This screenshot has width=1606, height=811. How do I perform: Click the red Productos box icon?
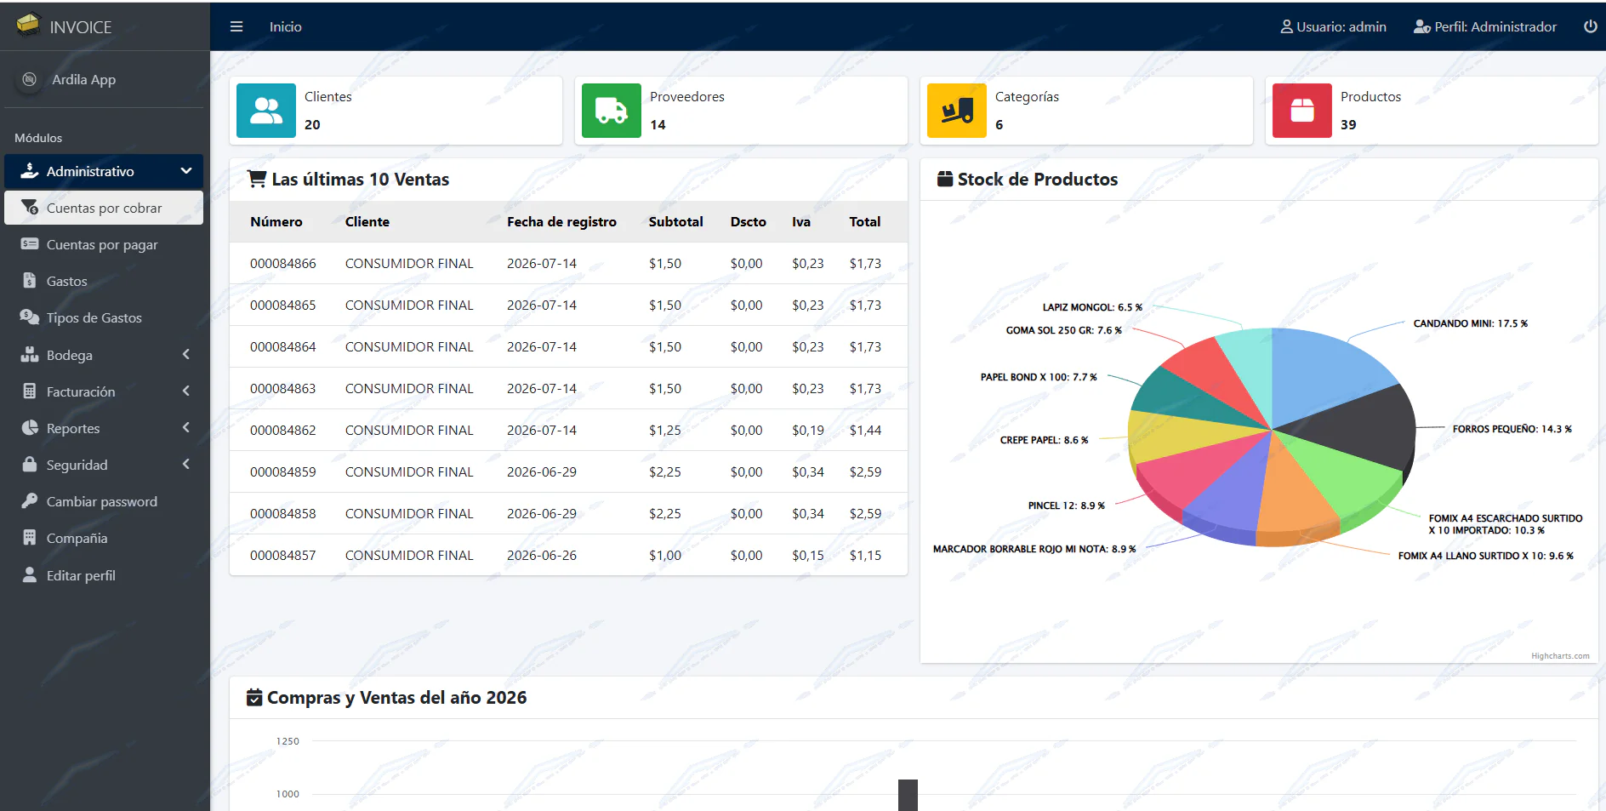pyautogui.click(x=1302, y=111)
